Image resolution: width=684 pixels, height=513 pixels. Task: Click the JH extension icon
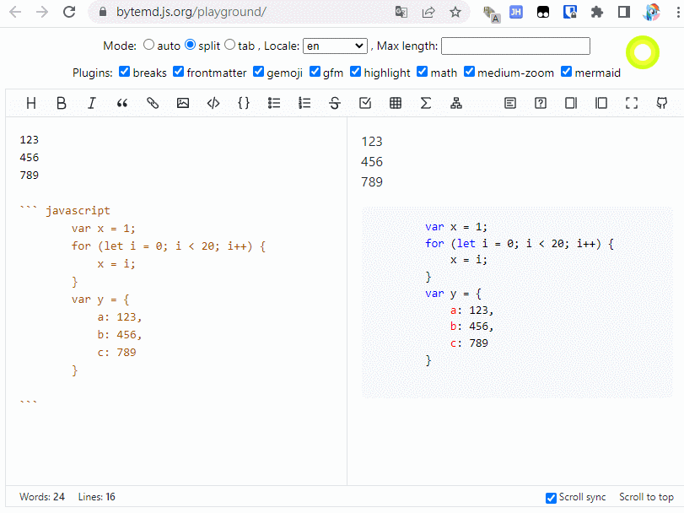tap(516, 12)
